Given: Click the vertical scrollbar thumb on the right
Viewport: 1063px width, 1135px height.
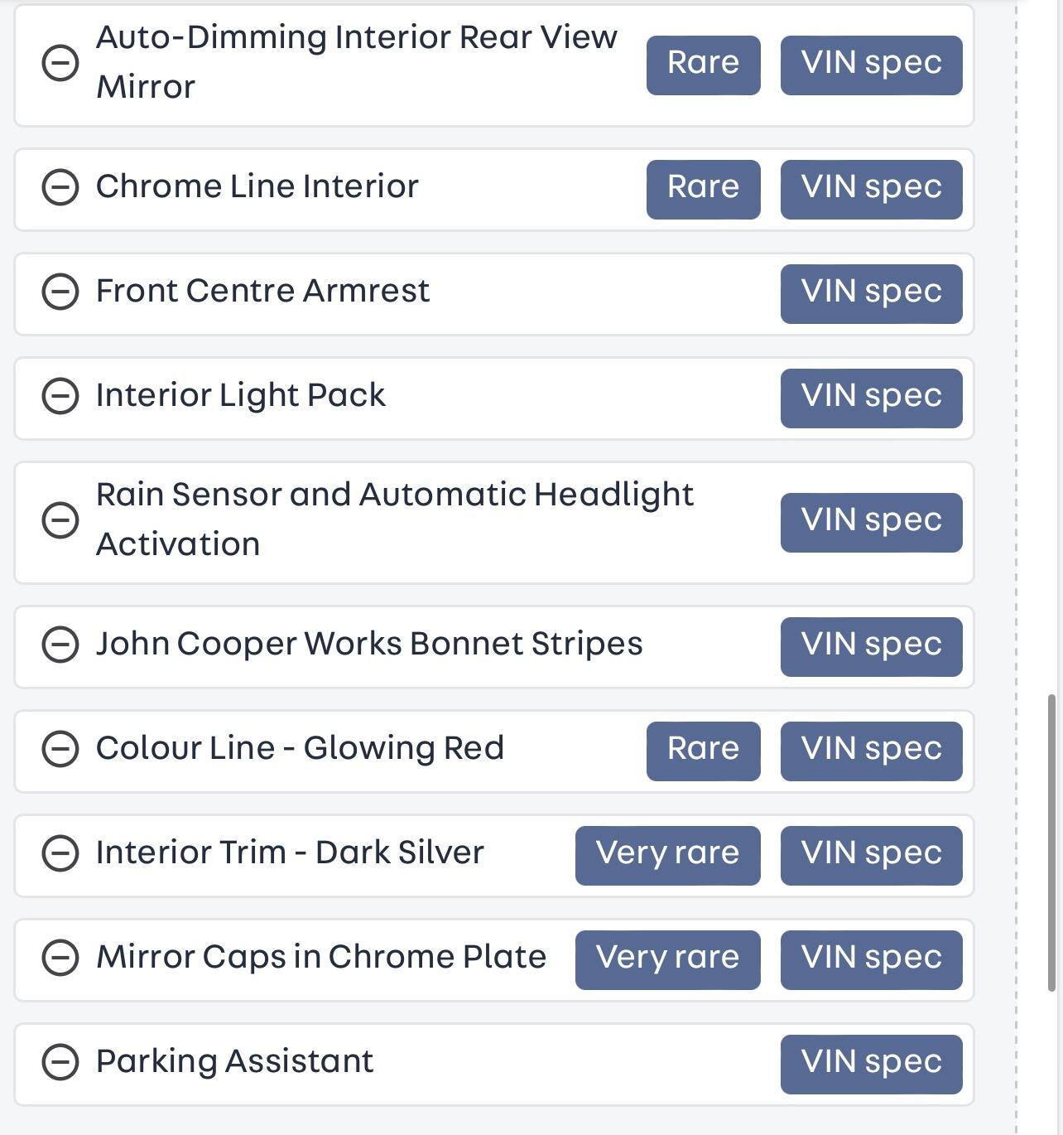Looking at the screenshot, I should point(1051,841).
